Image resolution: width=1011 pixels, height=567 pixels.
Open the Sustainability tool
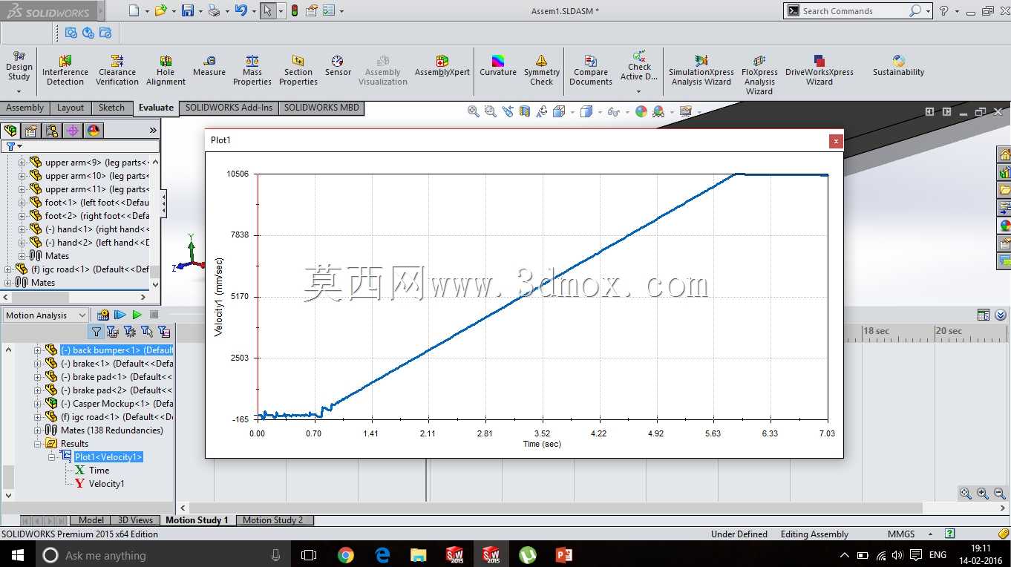899,66
